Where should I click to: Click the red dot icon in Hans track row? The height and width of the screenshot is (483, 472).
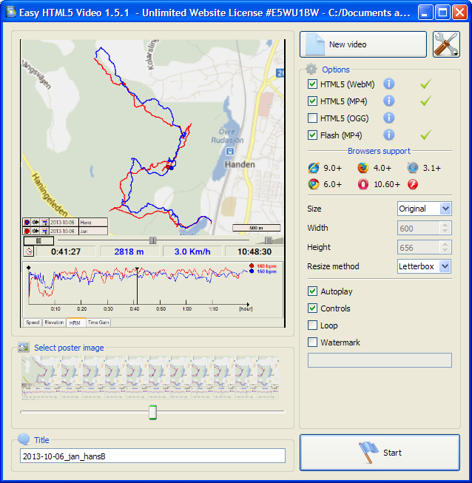[x=27, y=222]
